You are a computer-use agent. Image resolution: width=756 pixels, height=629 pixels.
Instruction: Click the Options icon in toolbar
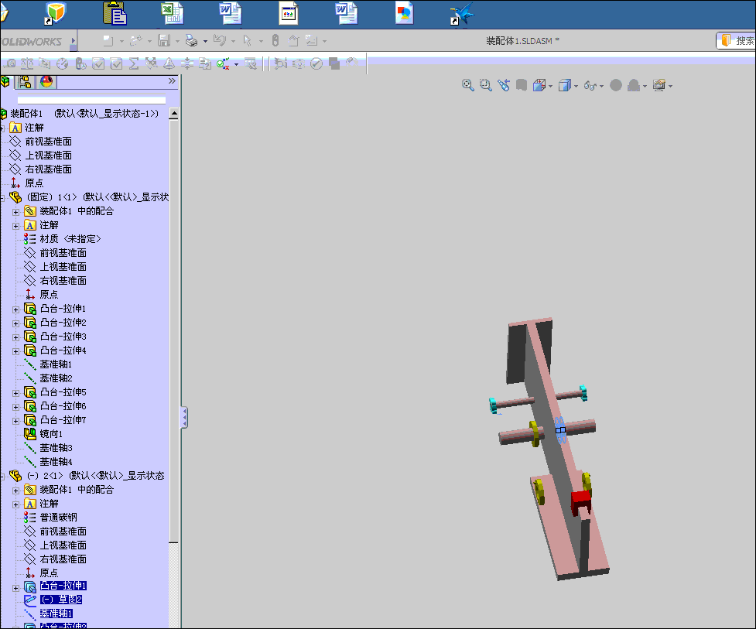pyautogui.click(x=311, y=40)
